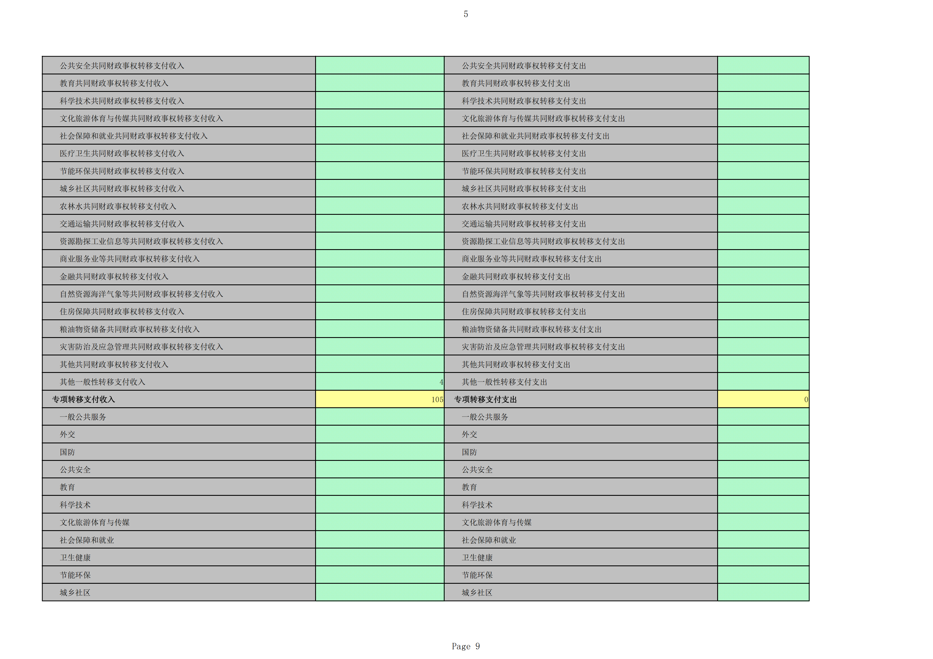This screenshot has width=933, height=659.
Task: Click 外交 in the income column
Action: click(67, 435)
